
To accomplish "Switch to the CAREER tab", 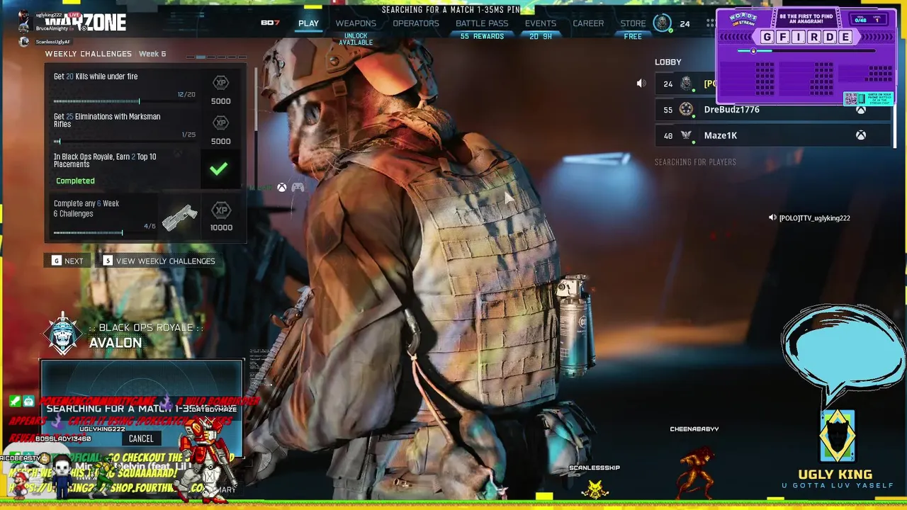I will click(x=588, y=23).
